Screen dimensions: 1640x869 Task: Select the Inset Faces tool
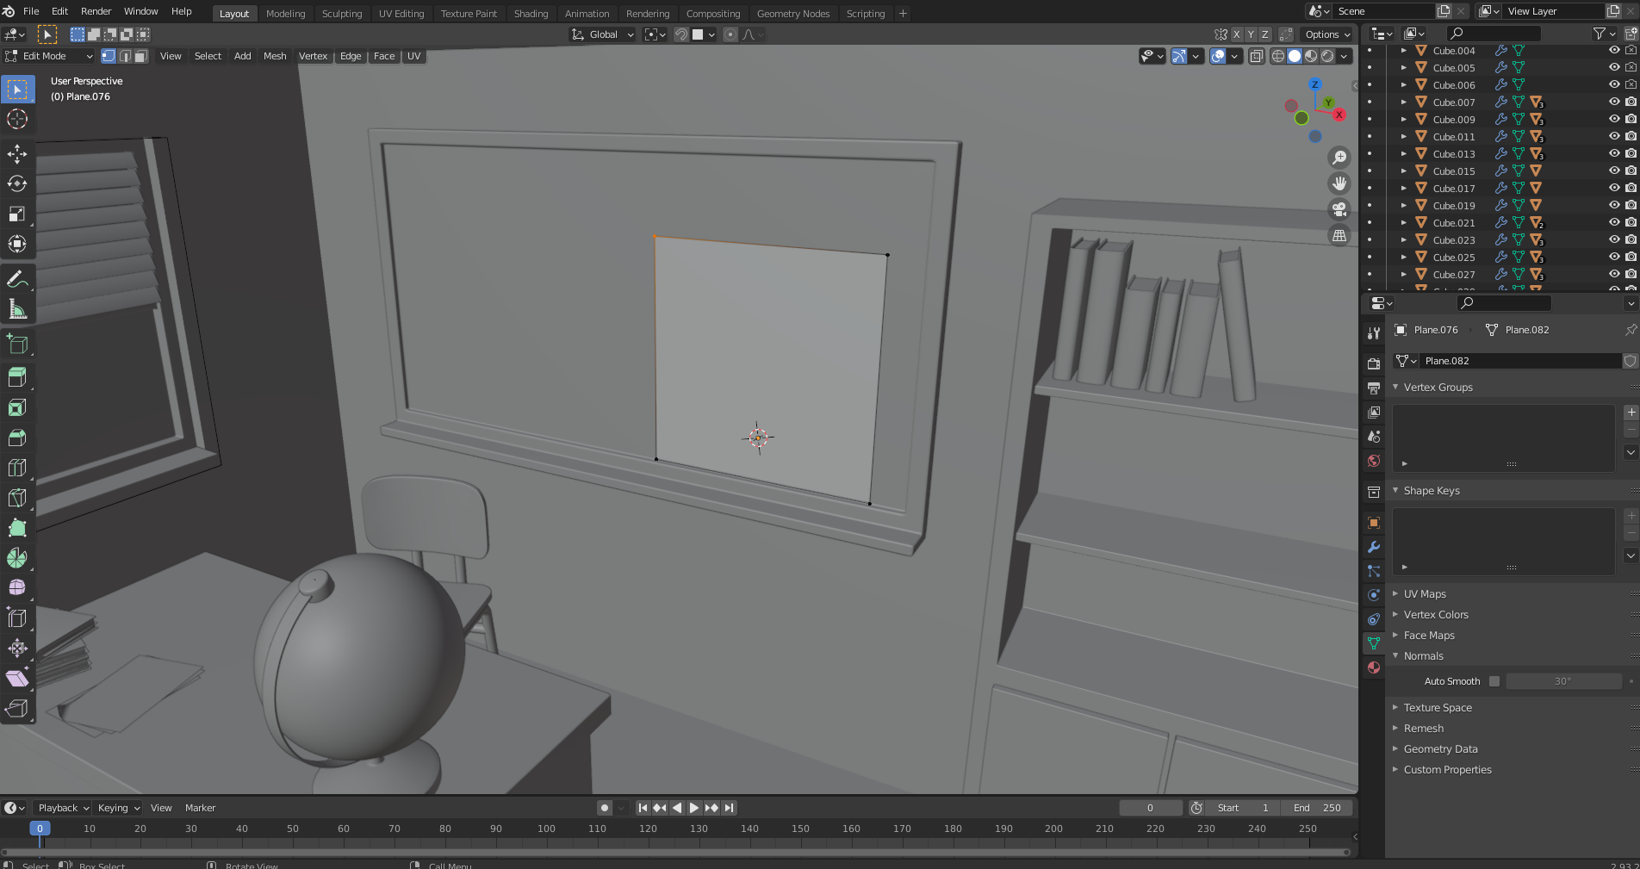coord(17,407)
